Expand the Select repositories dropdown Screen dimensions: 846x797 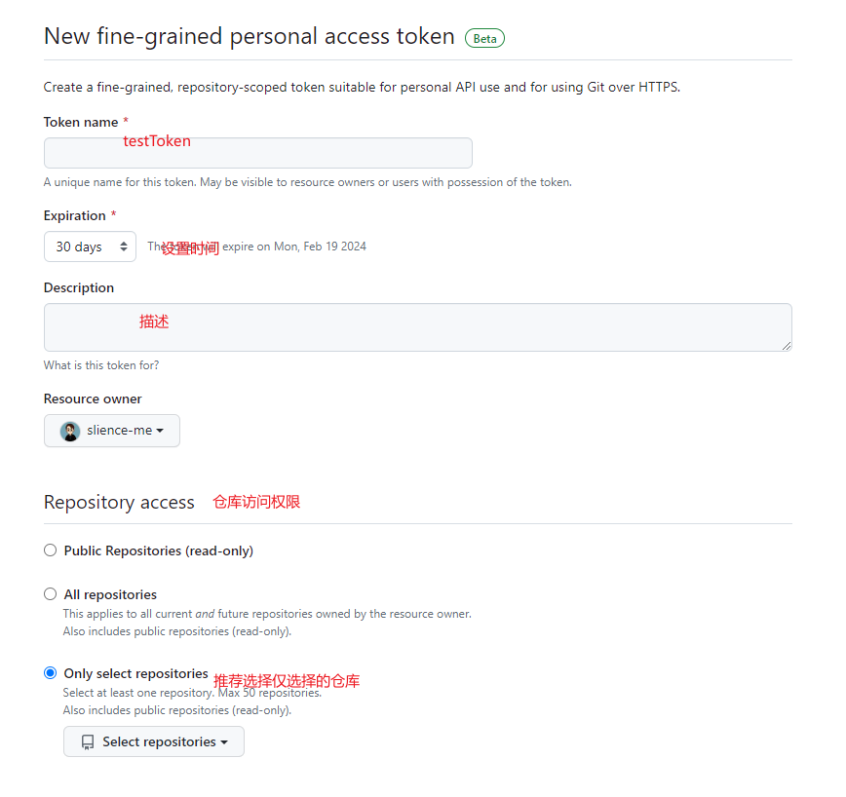tap(154, 742)
